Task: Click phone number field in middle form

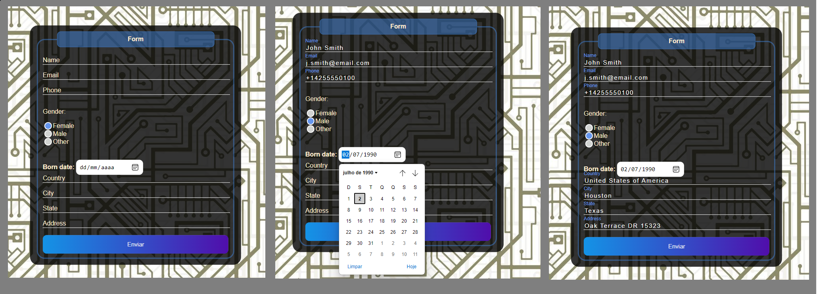Action: 399,78
